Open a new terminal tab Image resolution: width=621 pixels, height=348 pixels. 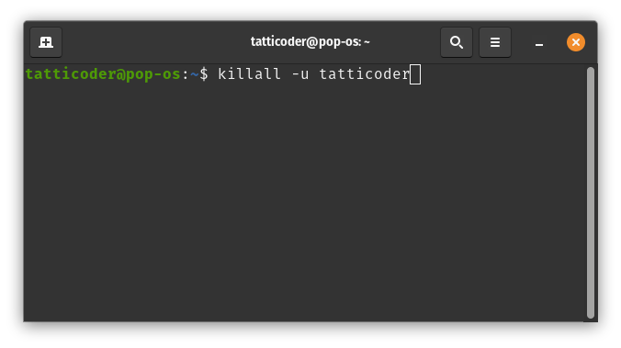click(x=46, y=42)
